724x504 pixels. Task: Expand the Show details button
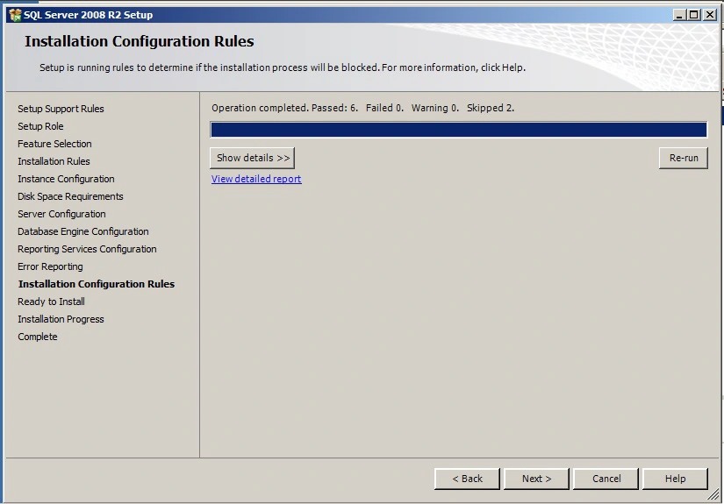252,158
